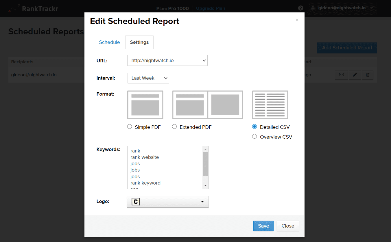
Task: Click the pencil icon to edit the report
Action: click(x=355, y=75)
